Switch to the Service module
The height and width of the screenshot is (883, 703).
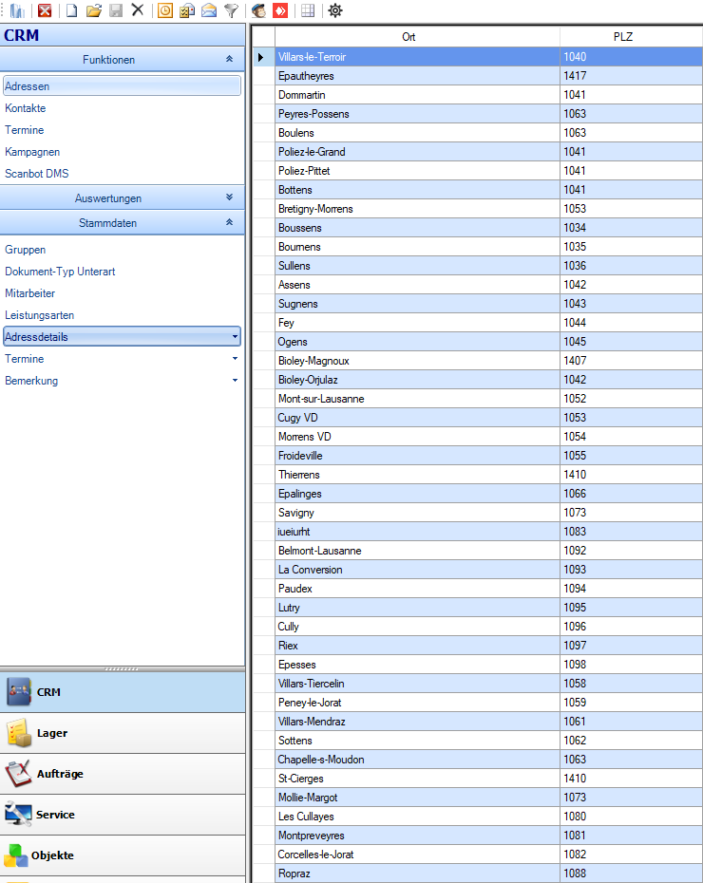pyautogui.click(x=123, y=815)
